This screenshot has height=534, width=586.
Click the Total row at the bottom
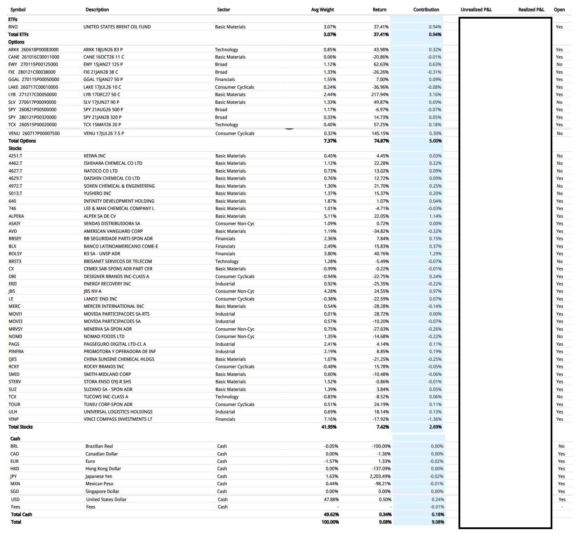(16, 522)
